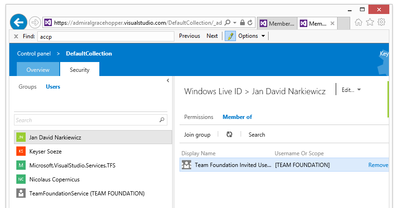Screen dimensions: 401x208
Task: Sort by the Display Name column header
Action: click(x=199, y=153)
